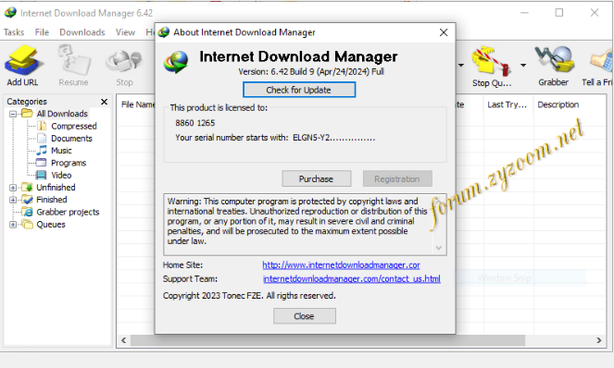Image resolution: width=614 pixels, height=368 pixels.
Task: Click the Stop Queue toolbar icon
Action: (492, 61)
